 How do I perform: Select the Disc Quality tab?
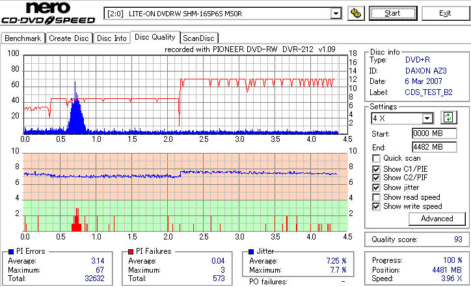coord(155,37)
